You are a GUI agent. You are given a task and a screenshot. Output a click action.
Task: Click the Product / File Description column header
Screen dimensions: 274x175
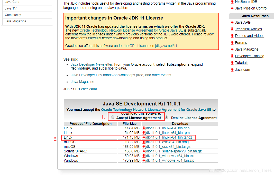coord(90,124)
